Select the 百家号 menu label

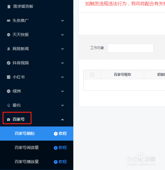[19, 119]
